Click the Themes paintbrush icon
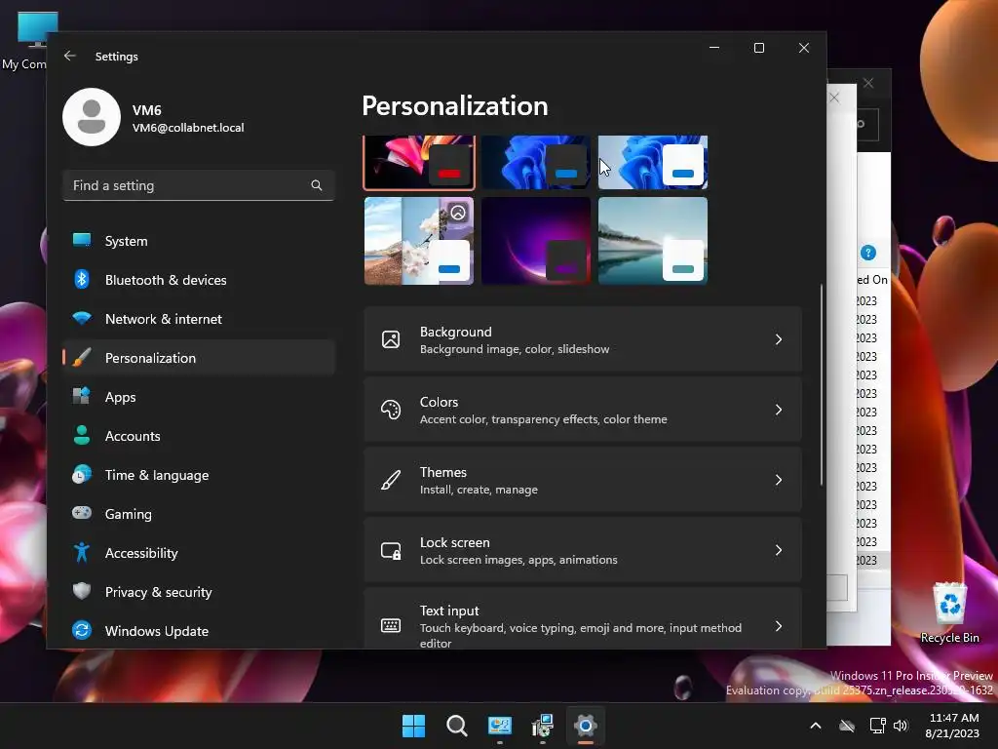Screen dimensions: 998x749 tap(391, 480)
